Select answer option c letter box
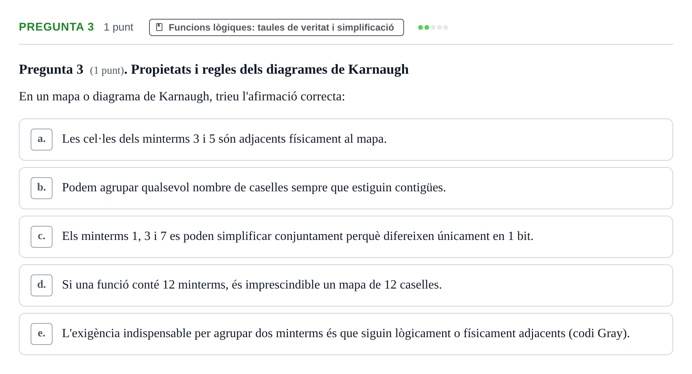The height and width of the screenshot is (374, 692). [x=42, y=237]
